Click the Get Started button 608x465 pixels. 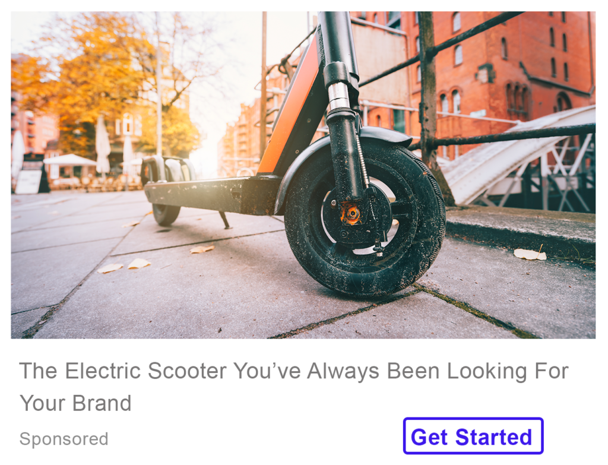point(473,436)
